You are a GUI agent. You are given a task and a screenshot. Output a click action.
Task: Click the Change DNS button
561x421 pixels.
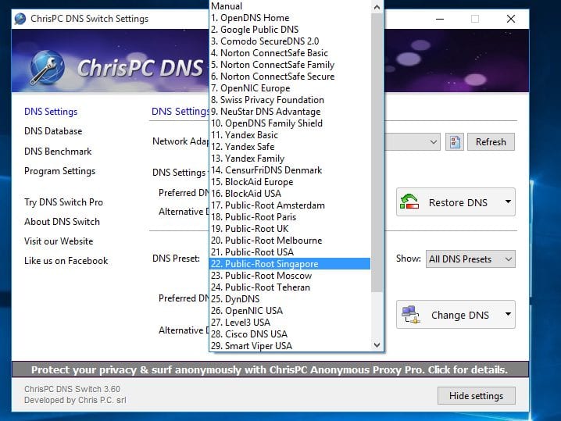[456, 315]
